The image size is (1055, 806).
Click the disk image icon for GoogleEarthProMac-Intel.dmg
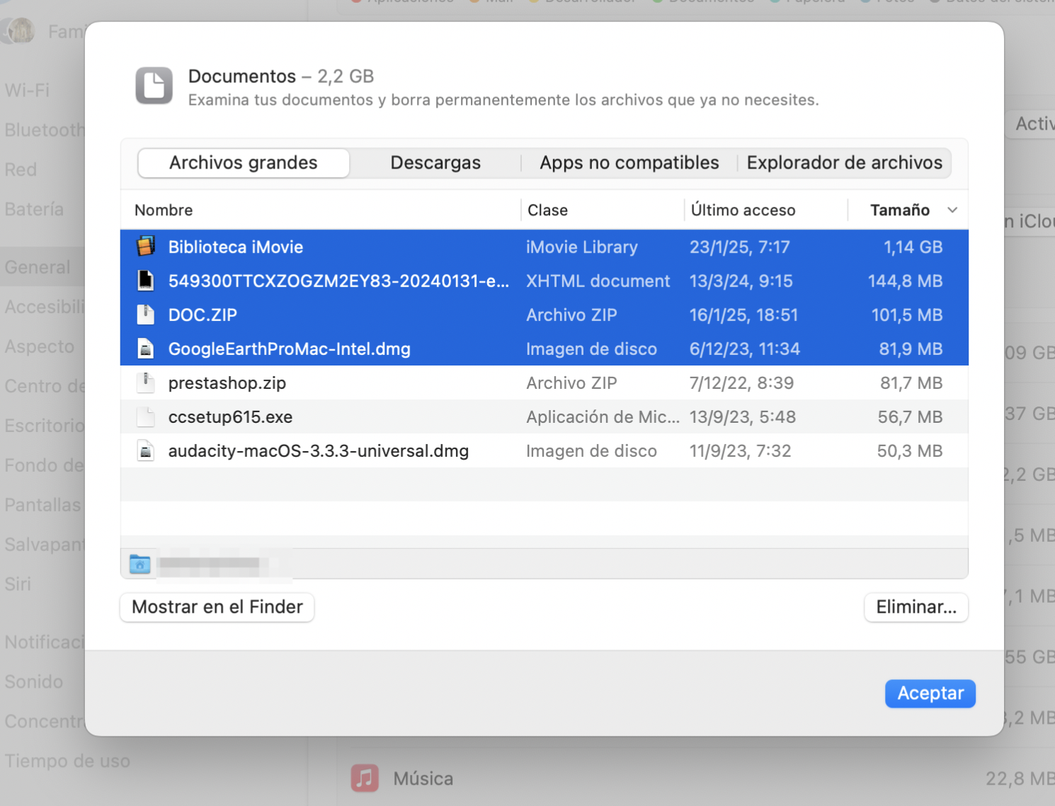tap(146, 348)
